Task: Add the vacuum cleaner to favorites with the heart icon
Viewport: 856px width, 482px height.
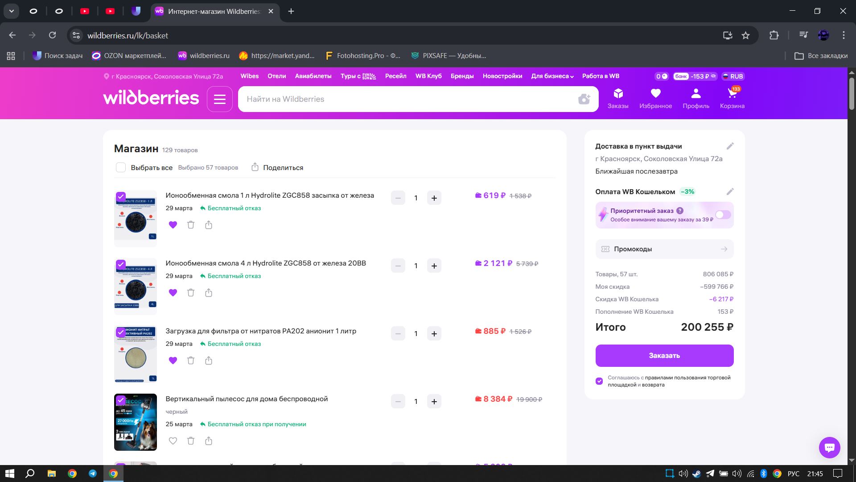Action: [173, 441]
